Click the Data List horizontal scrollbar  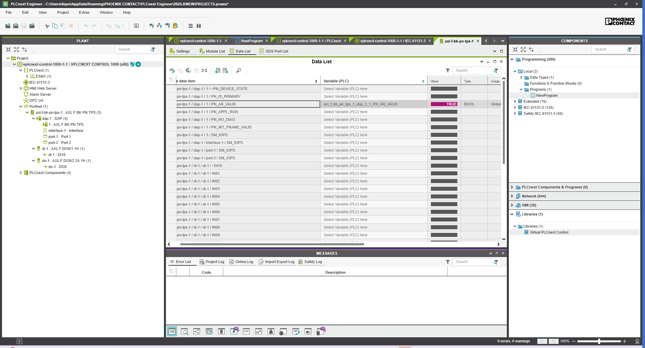coord(272,244)
